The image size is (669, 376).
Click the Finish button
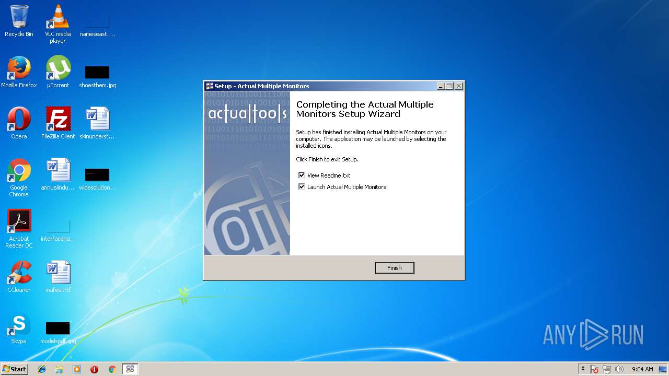coord(395,268)
